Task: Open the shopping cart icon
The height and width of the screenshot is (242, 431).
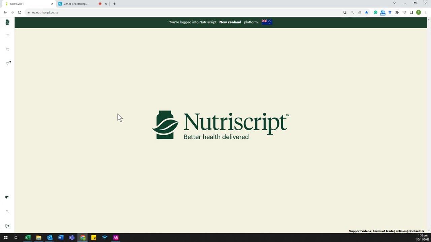Action: click(7, 49)
